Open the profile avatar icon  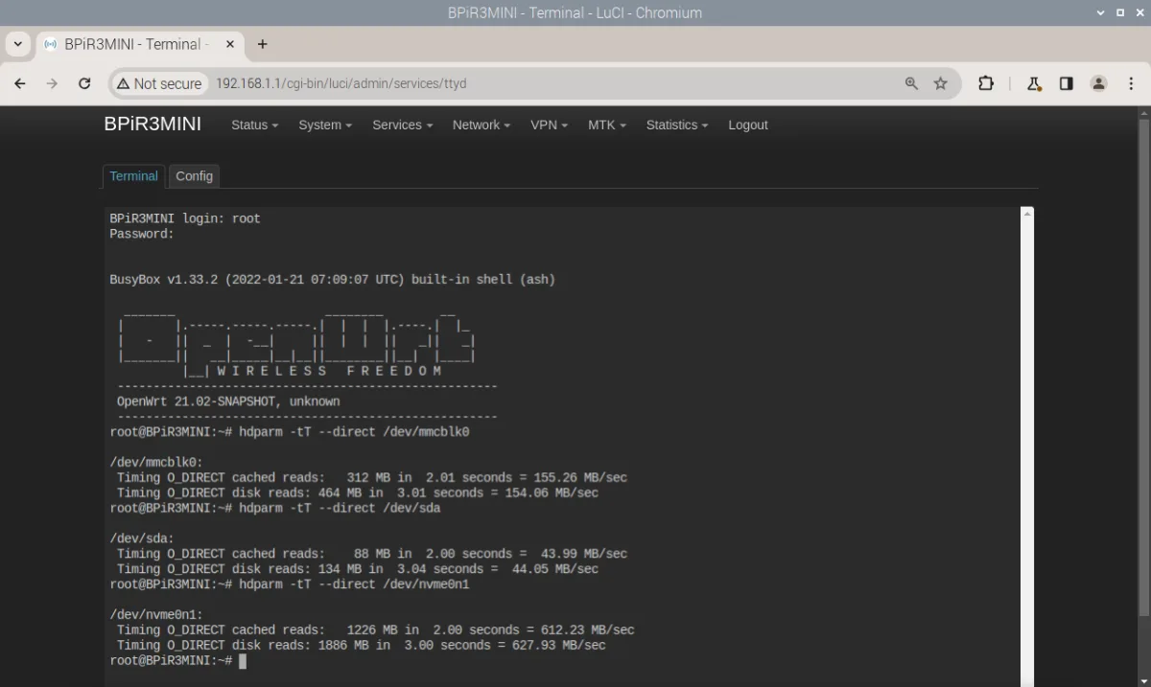click(1098, 83)
